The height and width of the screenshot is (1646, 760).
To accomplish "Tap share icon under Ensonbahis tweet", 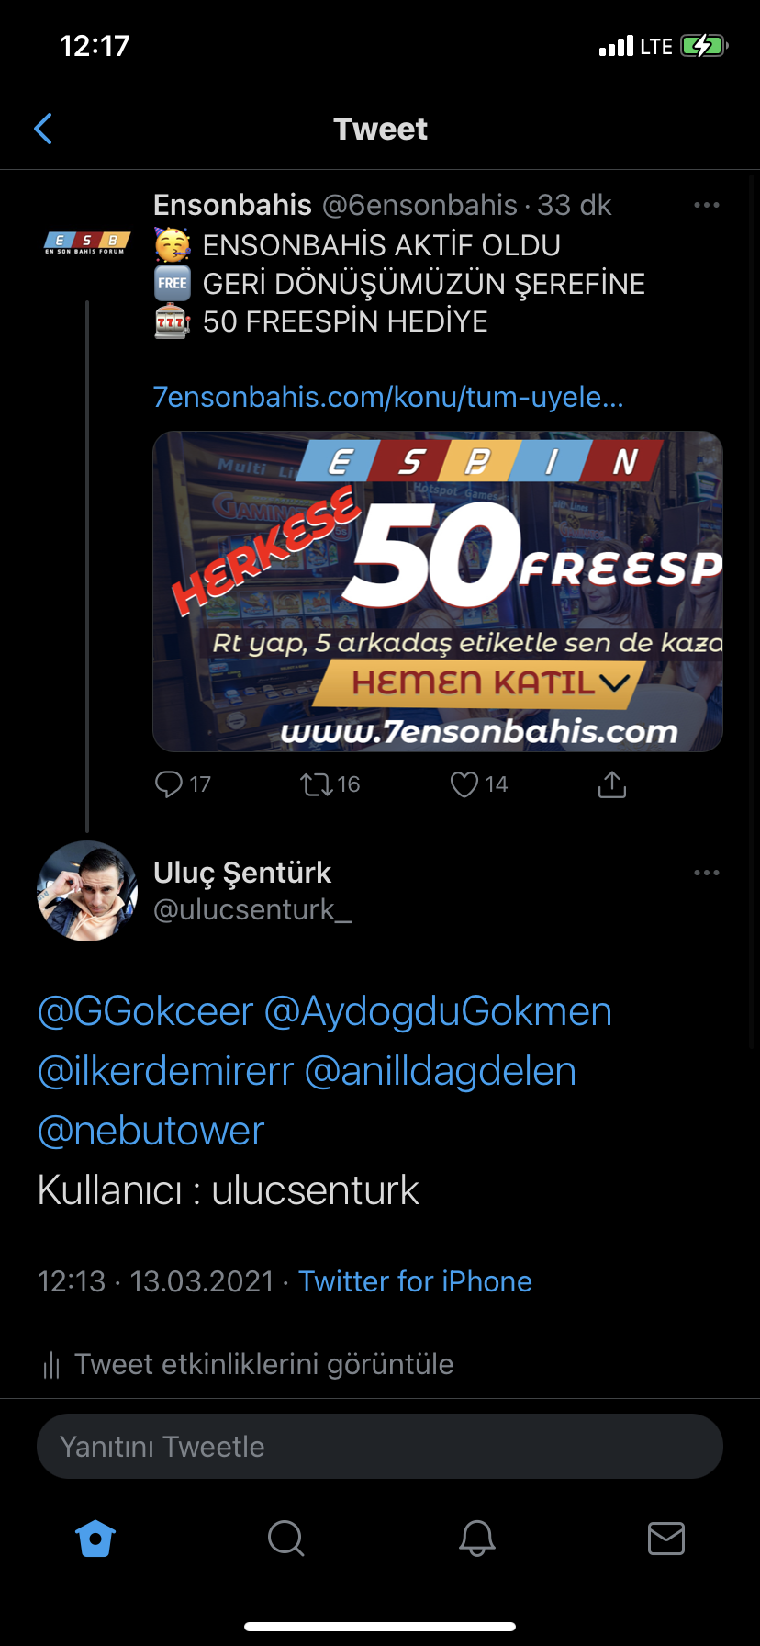I will tap(612, 784).
